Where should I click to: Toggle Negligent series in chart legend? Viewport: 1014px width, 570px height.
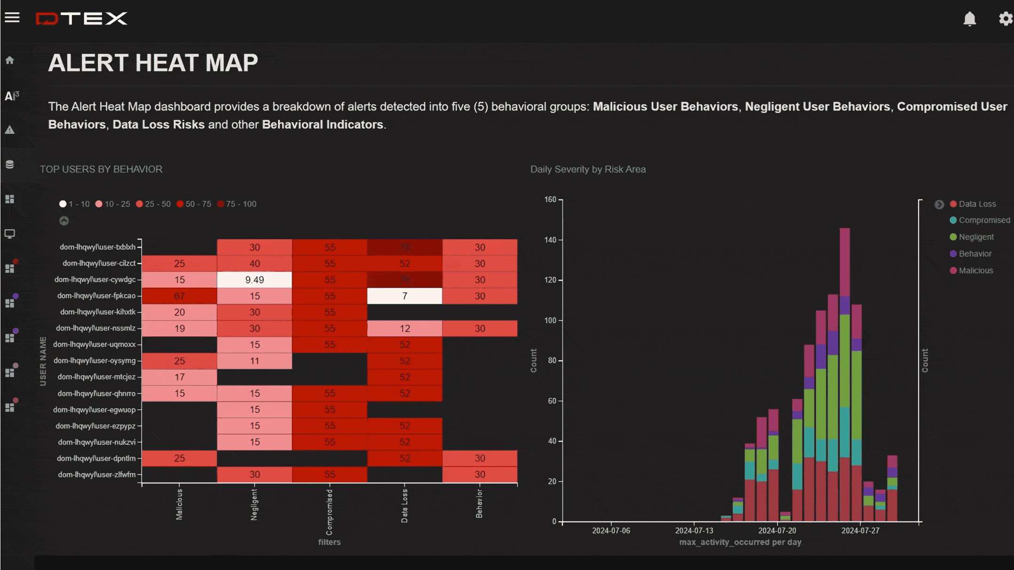(976, 237)
